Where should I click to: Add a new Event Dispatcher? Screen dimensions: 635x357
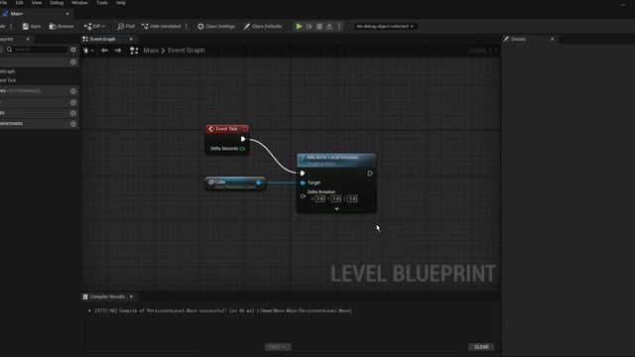[x=73, y=124]
